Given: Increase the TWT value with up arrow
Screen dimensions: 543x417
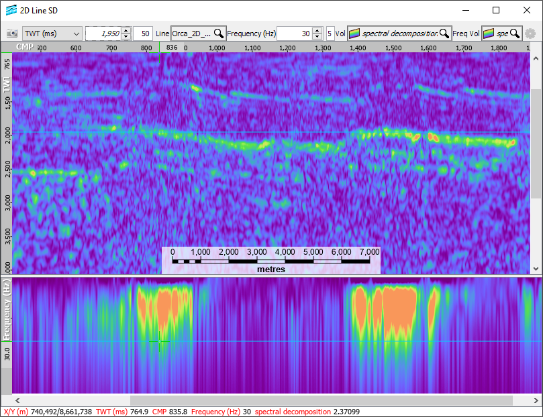Looking at the screenshot, I should coord(126,30).
